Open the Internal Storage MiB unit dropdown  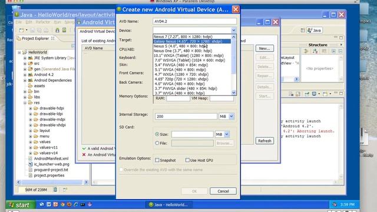click(231, 117)
